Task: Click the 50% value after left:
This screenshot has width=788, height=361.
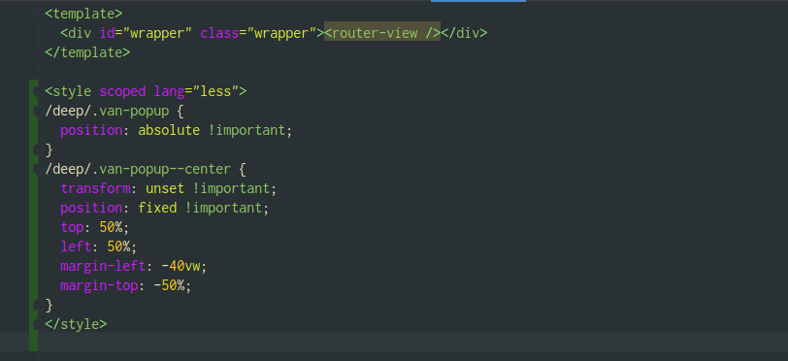Action: pos(118,246)
